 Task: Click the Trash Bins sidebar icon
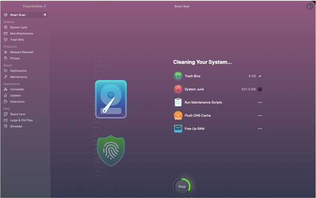6,39
